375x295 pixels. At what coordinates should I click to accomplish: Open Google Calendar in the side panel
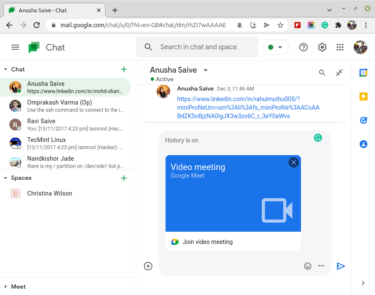tap(363, 73)
